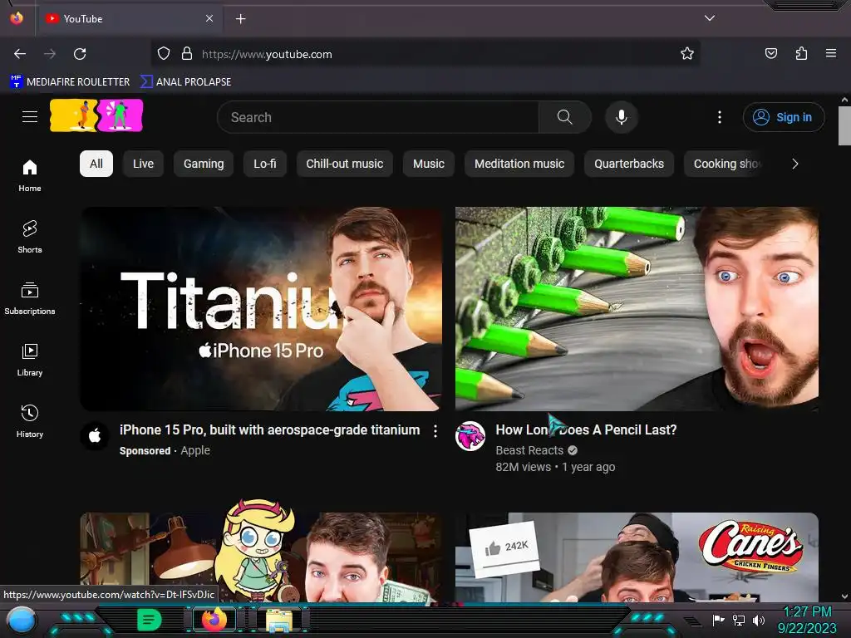Select the Quarterbacks filter chip

(x=629, y=164)
